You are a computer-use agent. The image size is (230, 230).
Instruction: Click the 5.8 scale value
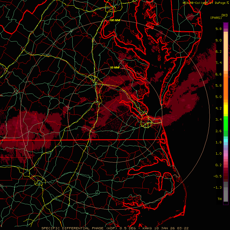click(x=218, y=86)
